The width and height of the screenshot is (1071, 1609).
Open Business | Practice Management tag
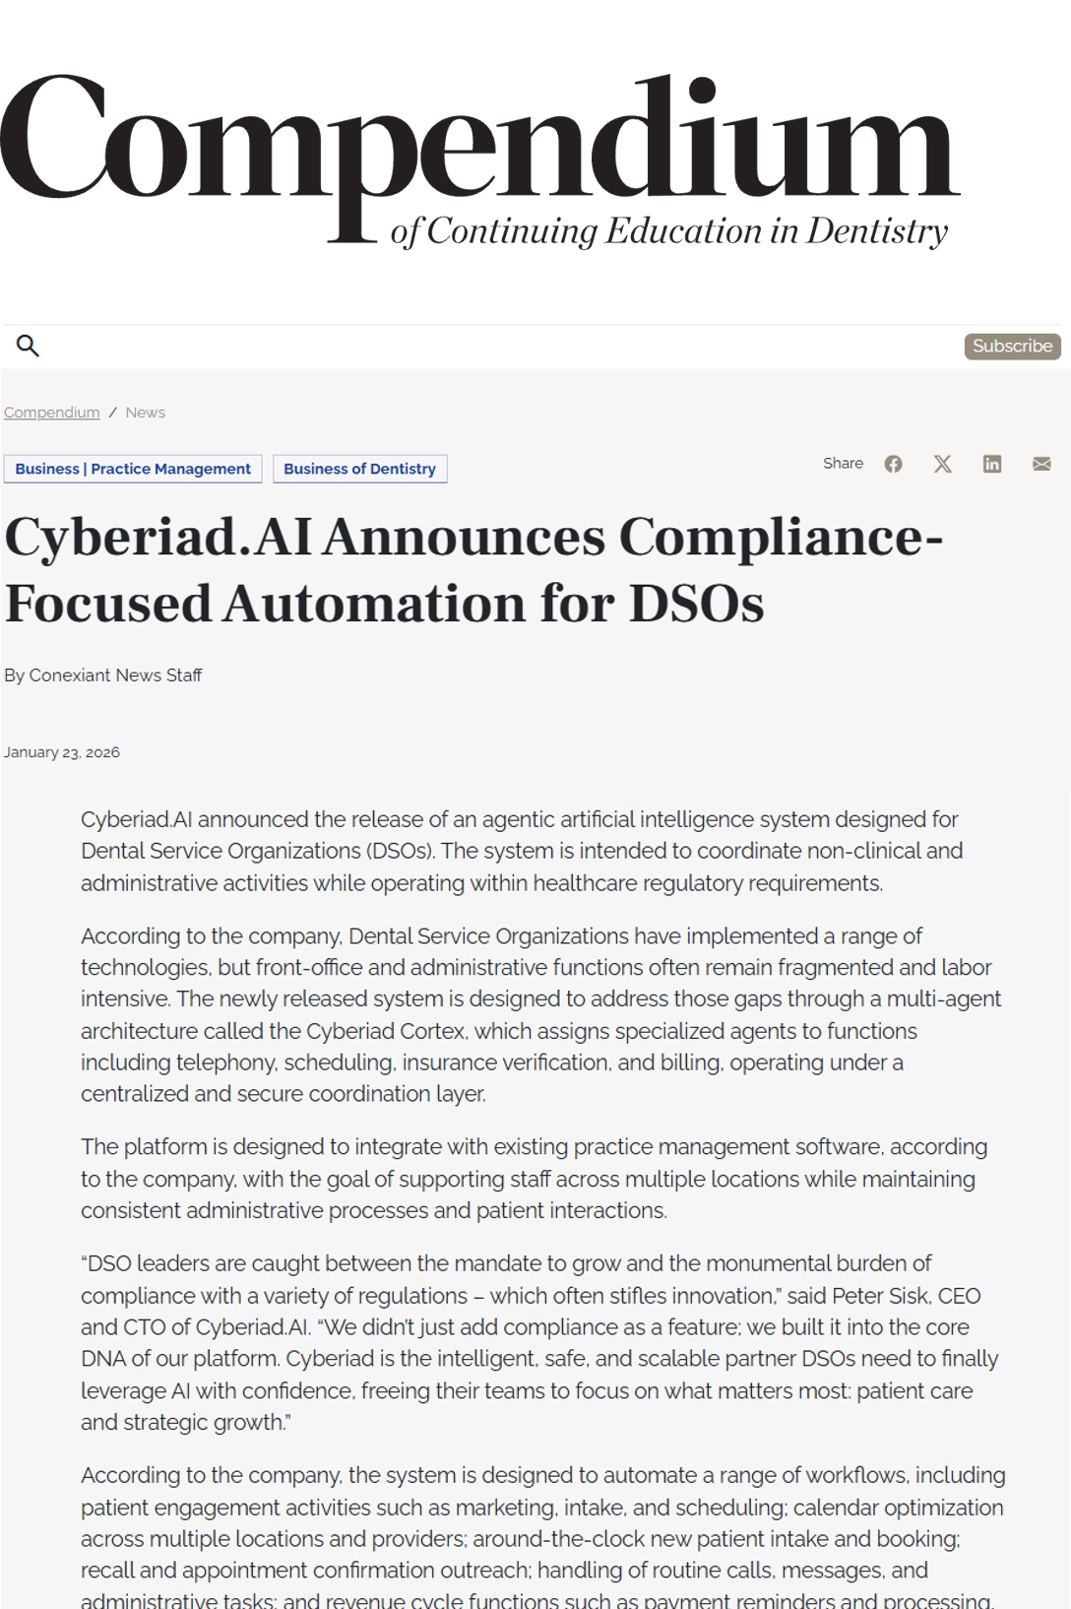(133, 469)
